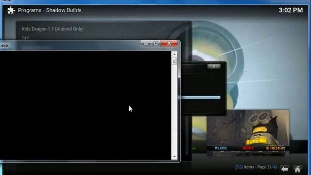Click the download progress bar in dialog
Image resolution: width=311 pixels, height=175 pixels.
point(200,97)
